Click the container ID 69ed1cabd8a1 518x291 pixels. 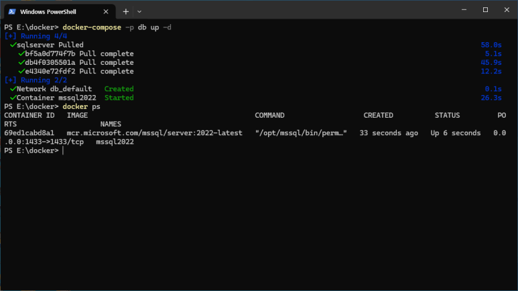click(x=29, y=133)
